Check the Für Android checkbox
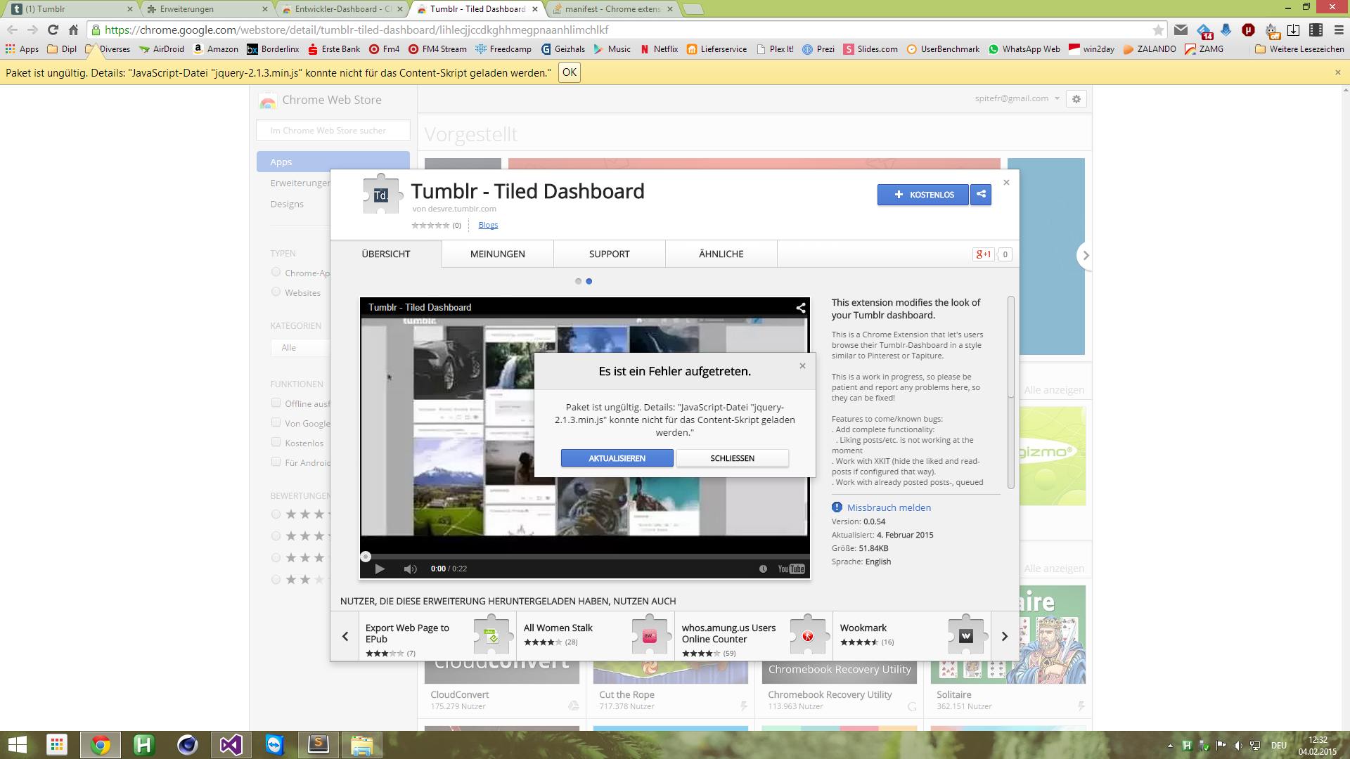 coord(276,462)
